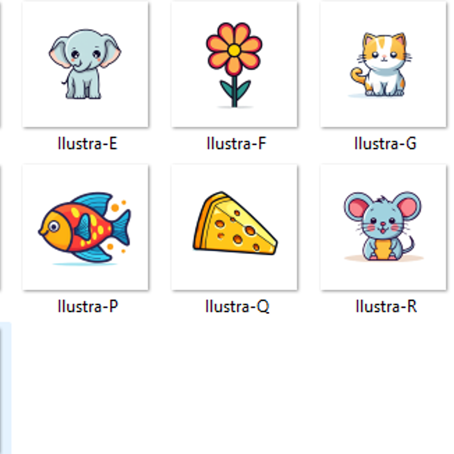This screenshot has width=454, height=454.
Task: Click the gray mouse illustration
Action: (x=383, y=227)
